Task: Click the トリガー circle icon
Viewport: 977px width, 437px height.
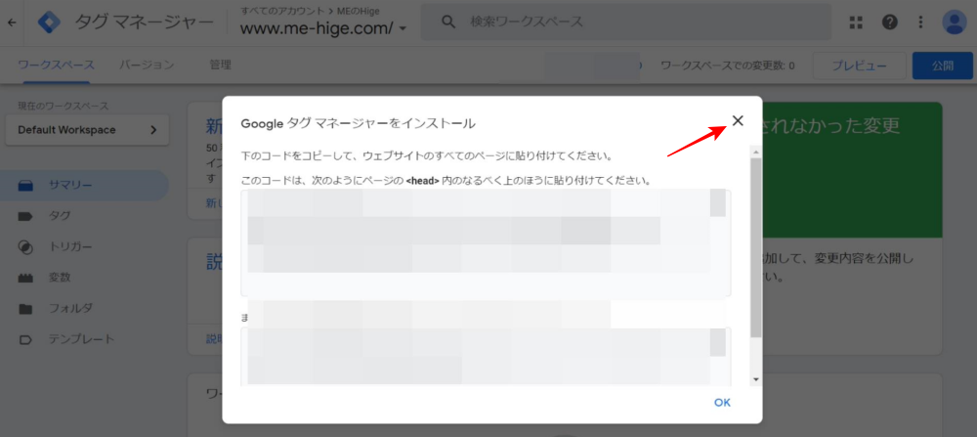Action: coord(25,247)
